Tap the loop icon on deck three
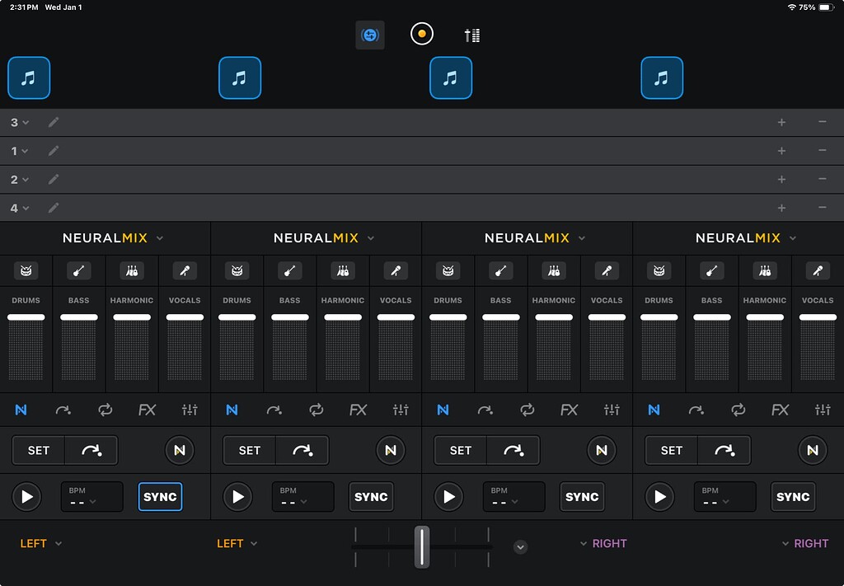 (527, 410)
